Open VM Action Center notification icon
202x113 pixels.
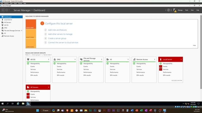click(199, 104)
